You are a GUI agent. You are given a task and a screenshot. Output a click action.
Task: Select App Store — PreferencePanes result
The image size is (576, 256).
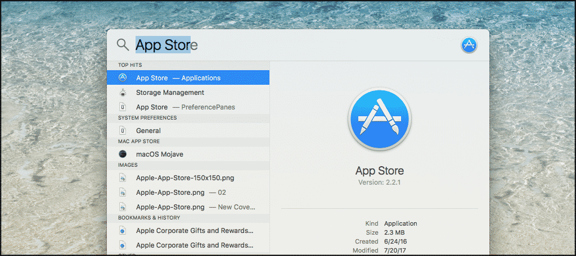click(x=188, y=107)
